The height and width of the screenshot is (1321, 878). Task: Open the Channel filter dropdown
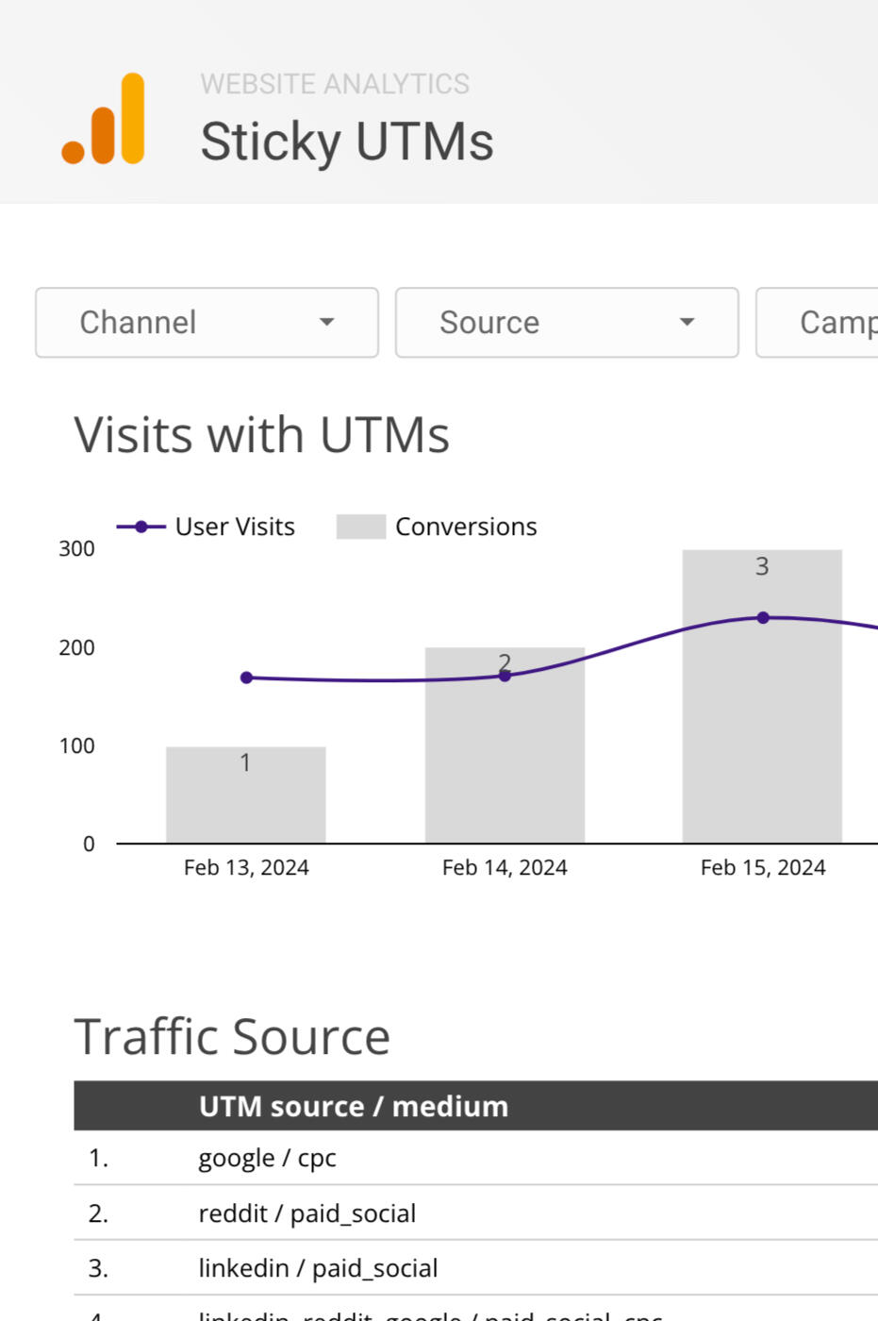(x=207, y=323)
